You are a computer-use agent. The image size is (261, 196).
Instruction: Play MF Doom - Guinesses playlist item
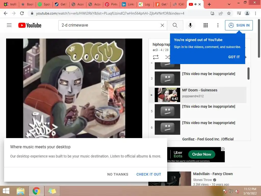pyautogui.click(x=198, y=95)
